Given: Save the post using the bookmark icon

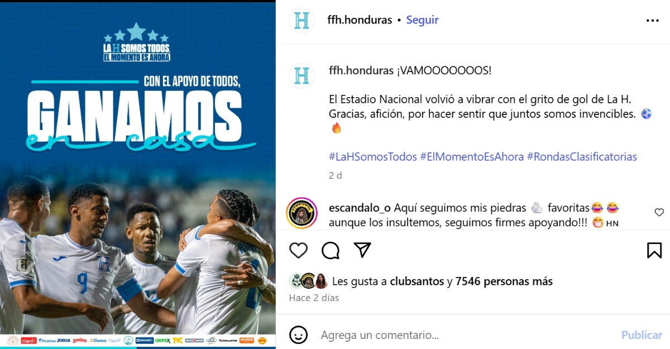Looking at the screenshot, I should point(654,250).
